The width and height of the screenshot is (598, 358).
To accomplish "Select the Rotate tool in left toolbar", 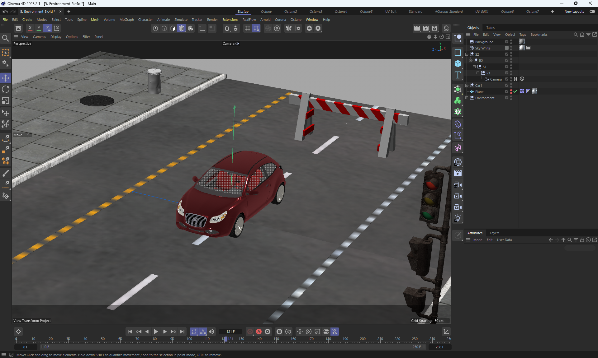I will (x=6, y=90).
